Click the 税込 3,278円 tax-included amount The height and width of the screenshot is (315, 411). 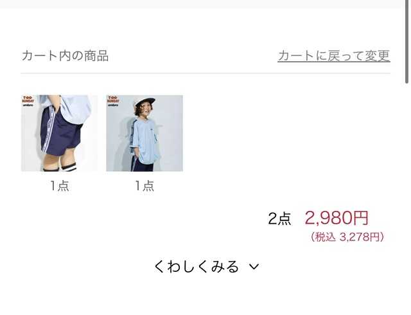tap(347, 237)
